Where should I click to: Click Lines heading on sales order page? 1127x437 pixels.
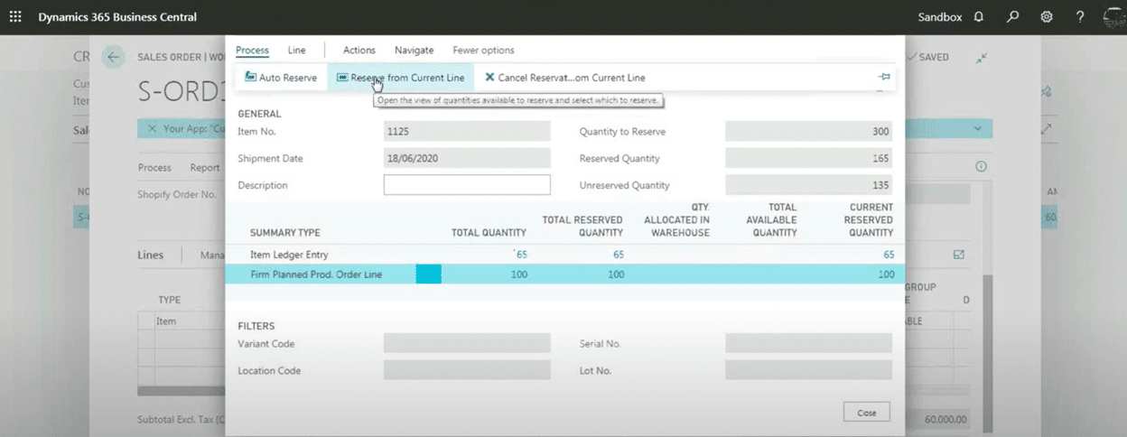click(151, 255)
